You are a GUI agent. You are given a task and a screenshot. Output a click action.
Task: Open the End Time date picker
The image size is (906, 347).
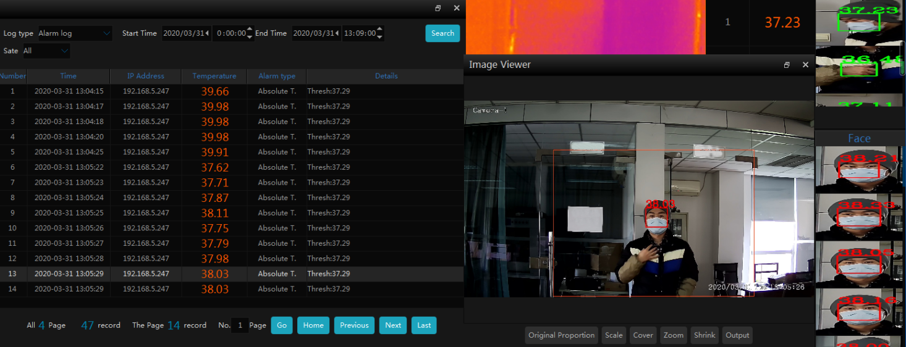point(316,33)
